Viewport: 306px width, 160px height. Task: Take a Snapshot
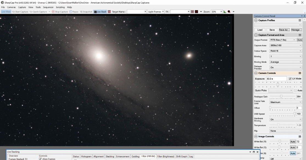pos(86,12)
